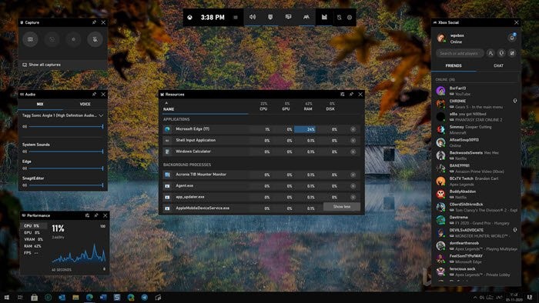The height and width of the screenshot is (303, 539).
Task: Pin the Capture widget
Action: tap(94, 22)
